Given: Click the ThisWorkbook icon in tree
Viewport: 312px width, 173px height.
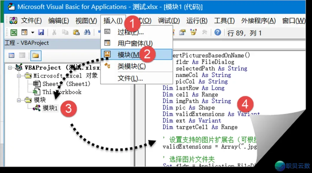Looking at the screenshot, I should [37, 92].
